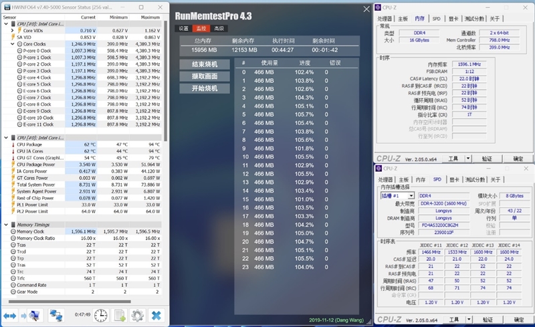535x327 pixels.
Task: Click the CPU Package thermometer icon
Action: (13, 144)
